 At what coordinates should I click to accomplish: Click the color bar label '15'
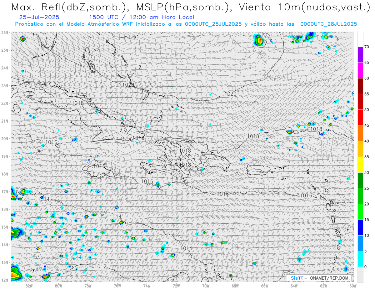pyautogui.click(x=367, y=220)
